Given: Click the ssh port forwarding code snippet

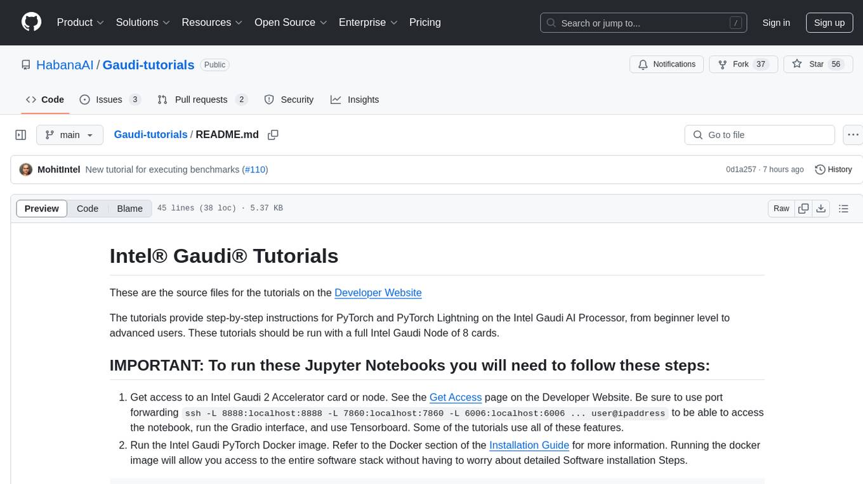Looking at the screenshot, I should [x=426, y=413].
